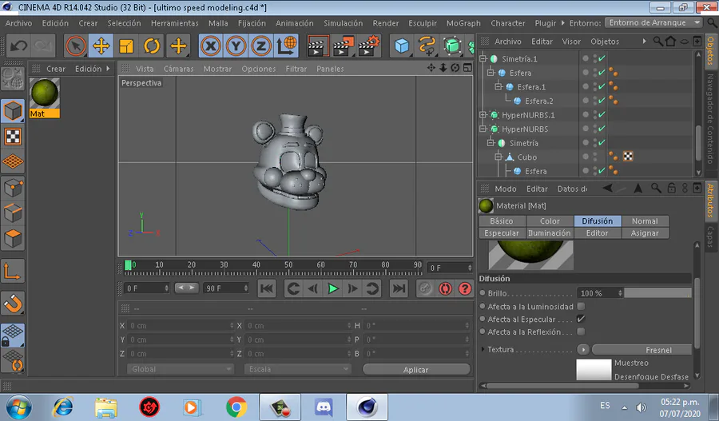Screen dimensions: 719x421
Task: Collapse the Cubo tree node
Action: tap(498, 157)
